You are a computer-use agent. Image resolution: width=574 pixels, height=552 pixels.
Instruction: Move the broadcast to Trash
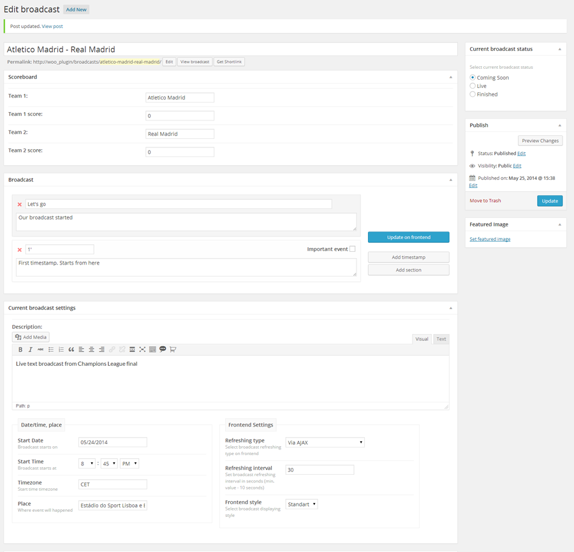[x=485, y=200]
